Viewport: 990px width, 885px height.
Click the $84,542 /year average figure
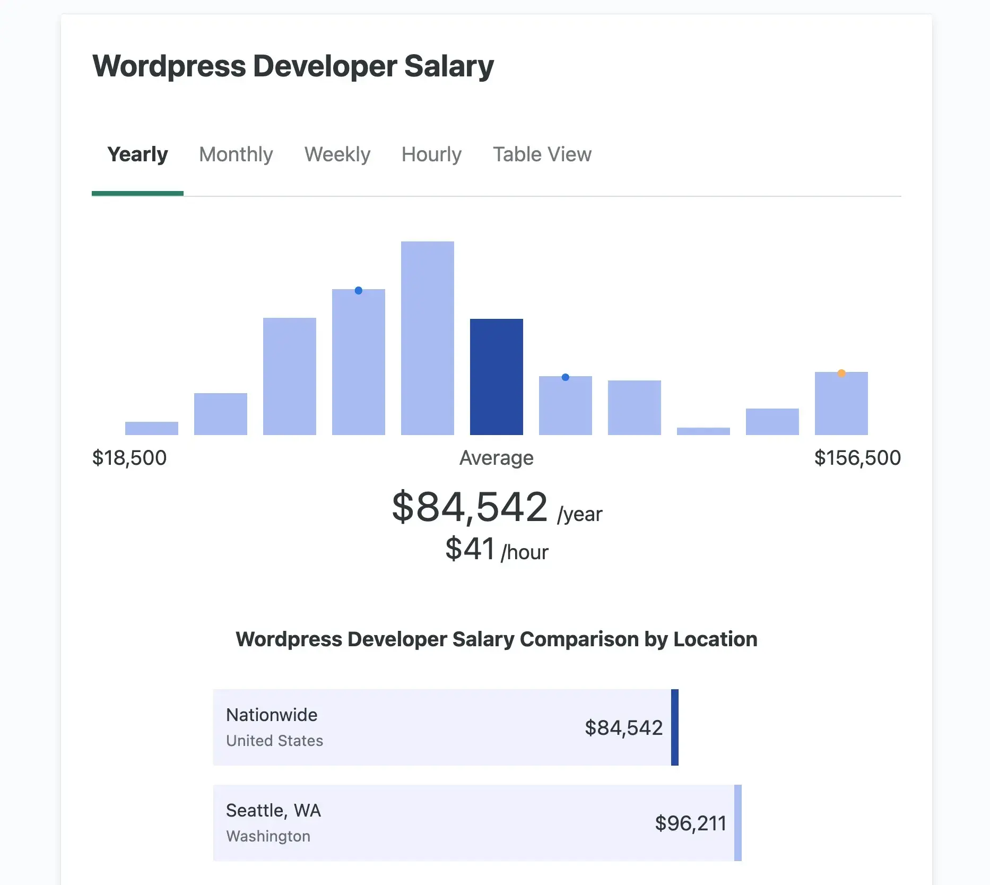pos(497,507)
